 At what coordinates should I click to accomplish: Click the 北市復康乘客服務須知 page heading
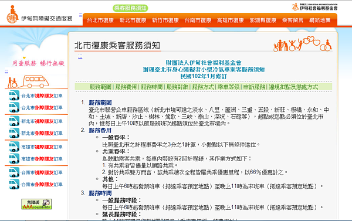point(117,46)
